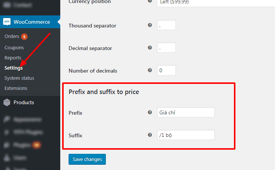Open the Currency position dropdown
Image resolution: width=275 pixels, height=170 pixels.
(x=216, y=3)
